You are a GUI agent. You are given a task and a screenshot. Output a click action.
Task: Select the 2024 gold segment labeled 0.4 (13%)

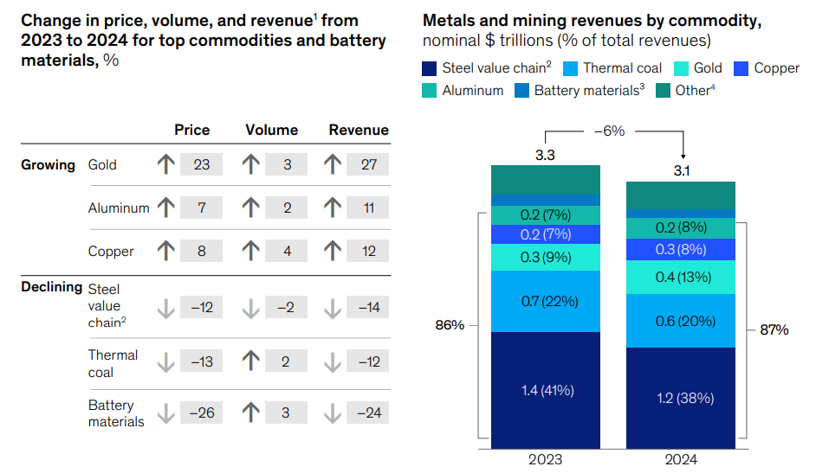click(x=681, y=277)
